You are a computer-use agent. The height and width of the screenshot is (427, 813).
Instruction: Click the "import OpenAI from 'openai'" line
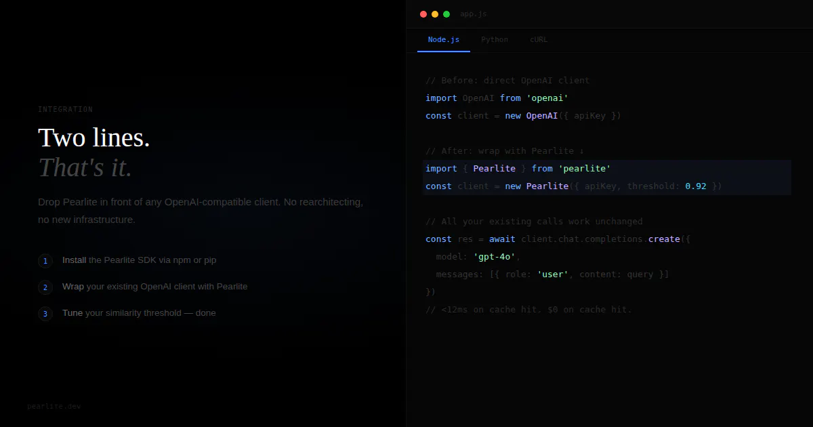point(497,98)
